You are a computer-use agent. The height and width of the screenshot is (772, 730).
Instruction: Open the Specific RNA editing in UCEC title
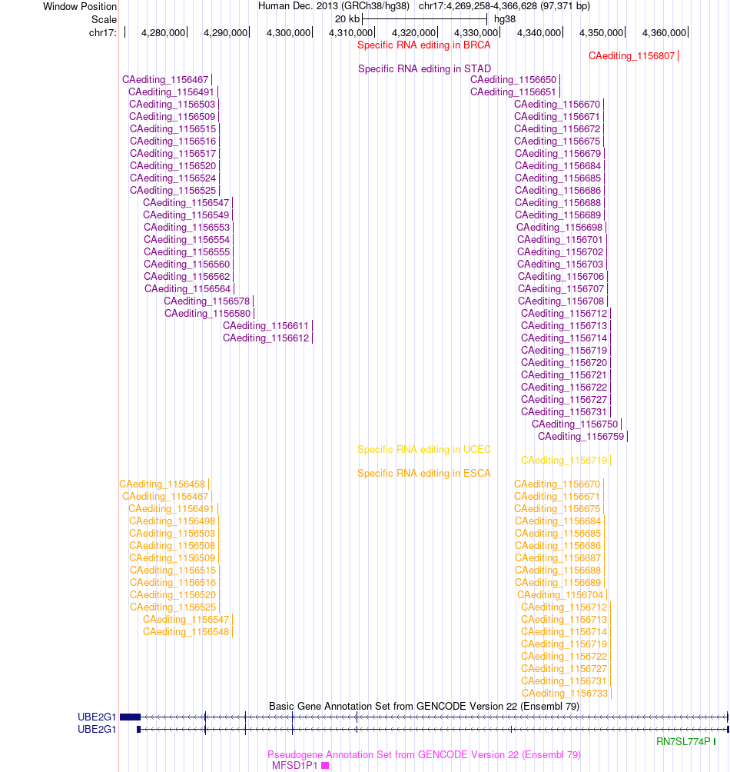[x=423, y=450]
